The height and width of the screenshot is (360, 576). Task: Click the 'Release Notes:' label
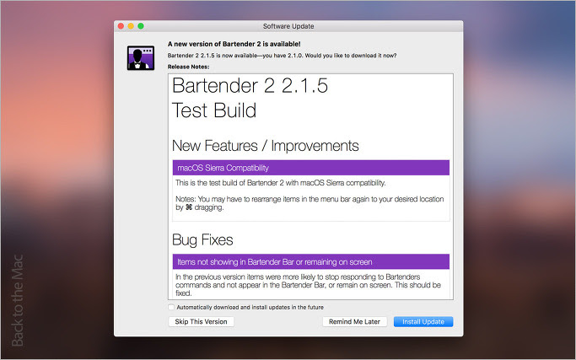click(188, 67)
